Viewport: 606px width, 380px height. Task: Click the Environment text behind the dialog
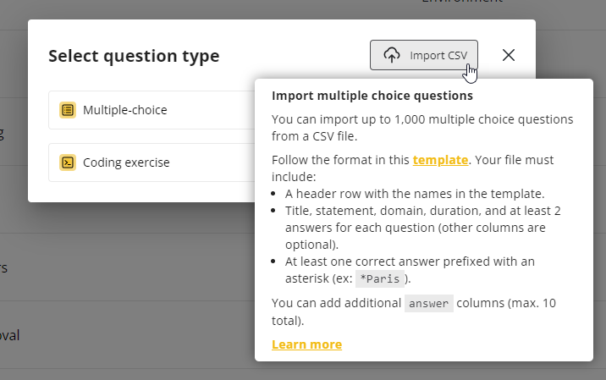point(461,3)
